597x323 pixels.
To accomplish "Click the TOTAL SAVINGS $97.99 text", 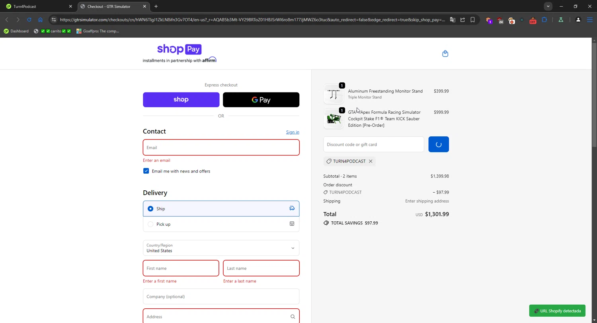I will tap(354, 223).
